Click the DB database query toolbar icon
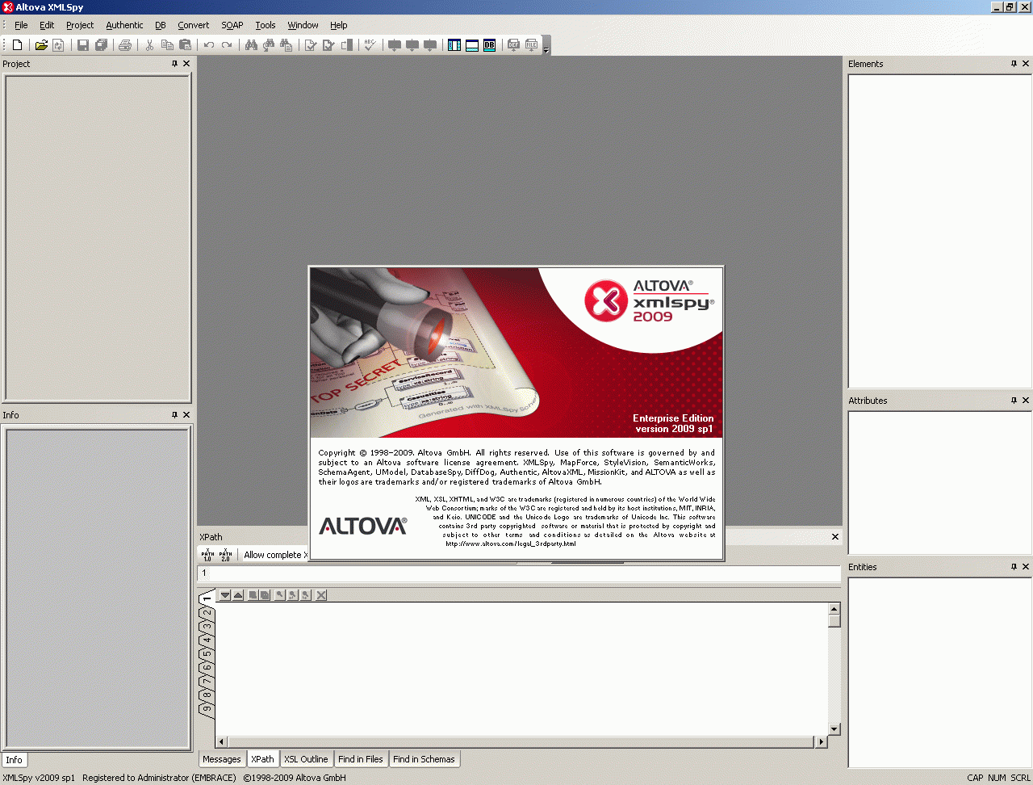The image size is (1033, 785). point(490,45)
